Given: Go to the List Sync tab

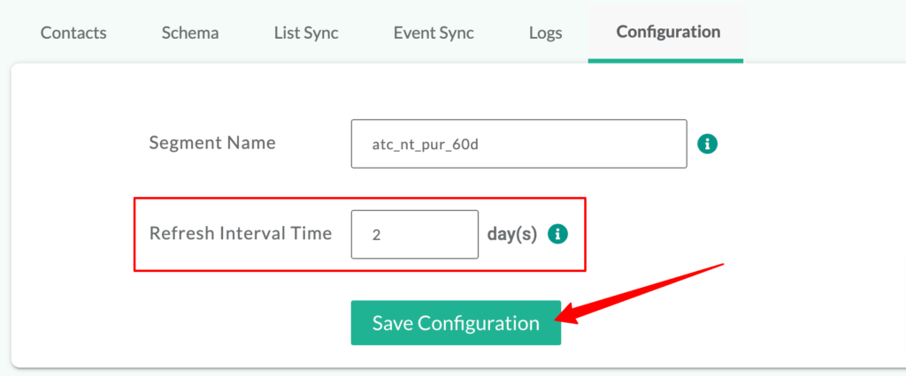Looking at the screenshot, I should [x=306, y=33].
